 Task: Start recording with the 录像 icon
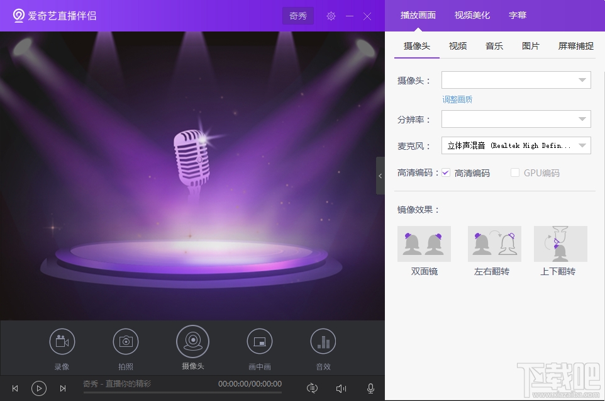(62, 341)
